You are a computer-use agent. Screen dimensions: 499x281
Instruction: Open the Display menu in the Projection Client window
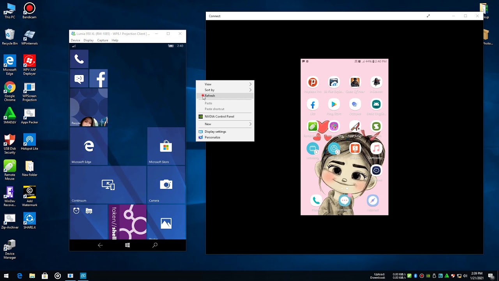(x=88, y=40)
